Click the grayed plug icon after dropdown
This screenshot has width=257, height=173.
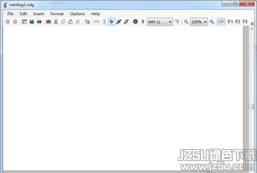coord(177,22)
